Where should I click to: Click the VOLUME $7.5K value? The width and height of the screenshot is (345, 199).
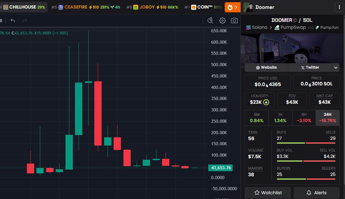254,157
